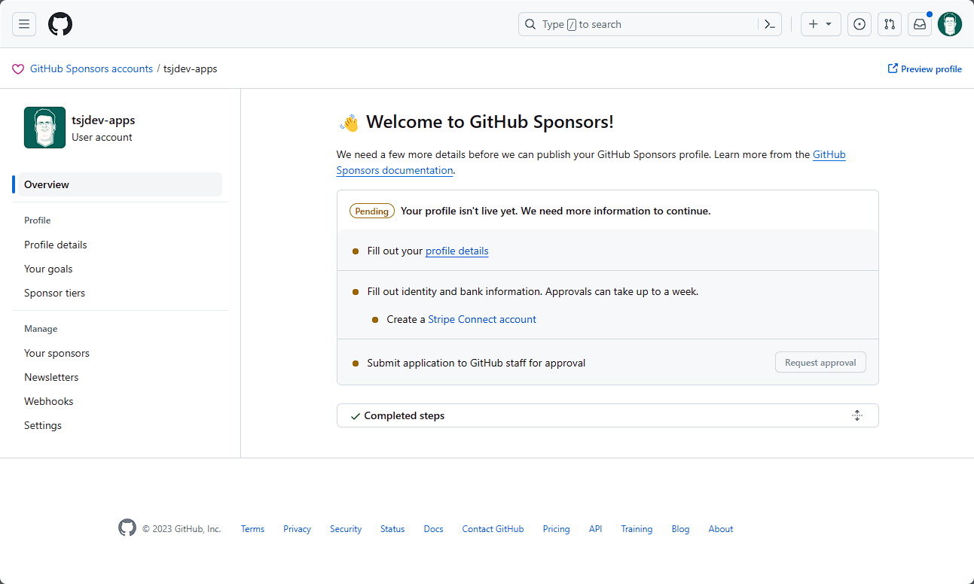Click the tsjdev-apps profile thumbnail in sidebar

(44, 127)
